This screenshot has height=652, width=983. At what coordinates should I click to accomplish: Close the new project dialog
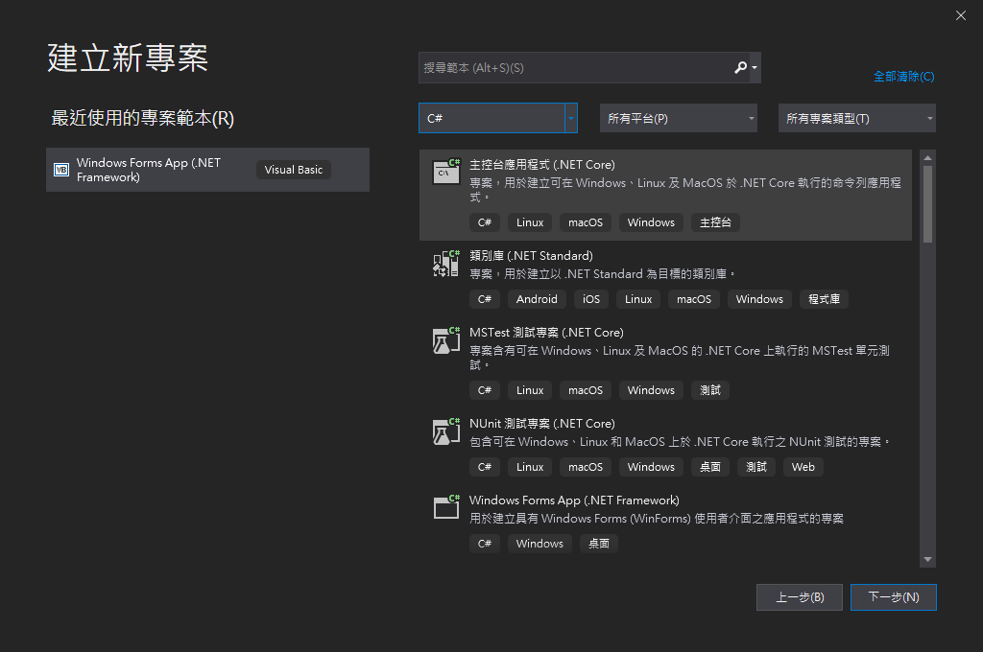960,15
